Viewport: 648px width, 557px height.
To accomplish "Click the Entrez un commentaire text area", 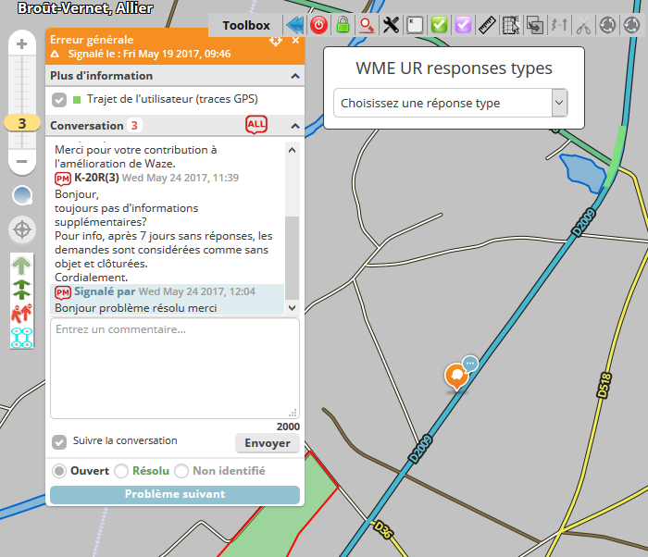I will pyautogui.click(x=175, y=368).
